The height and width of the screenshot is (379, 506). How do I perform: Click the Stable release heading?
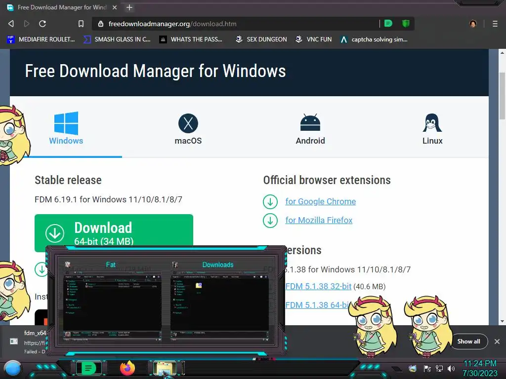click(68, 180)
